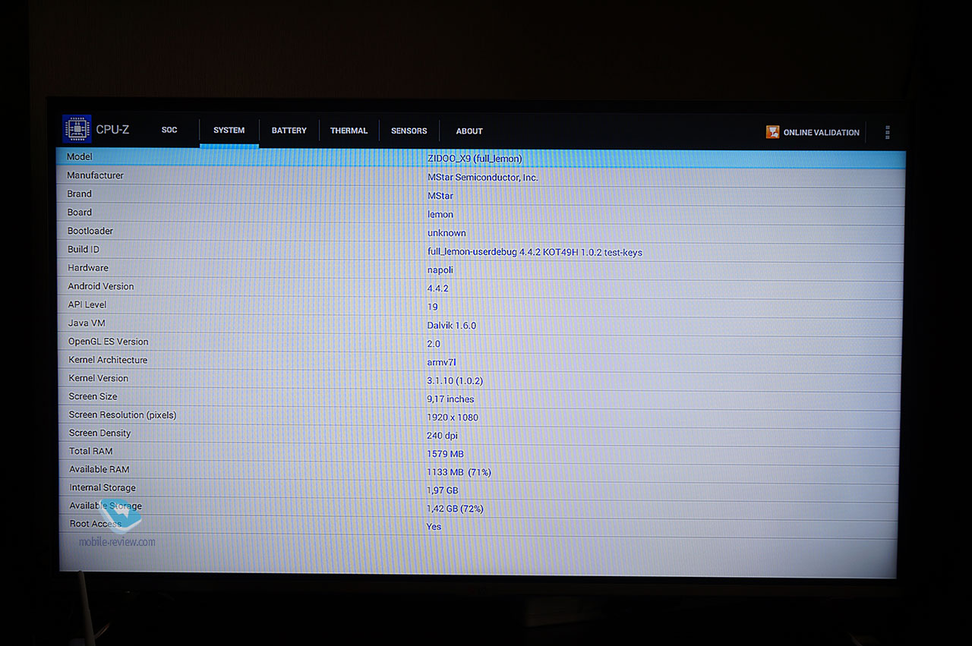Click the Android Version value 4.4.2
The width and height of the screenshot is (972, 646).
point(438,288)
